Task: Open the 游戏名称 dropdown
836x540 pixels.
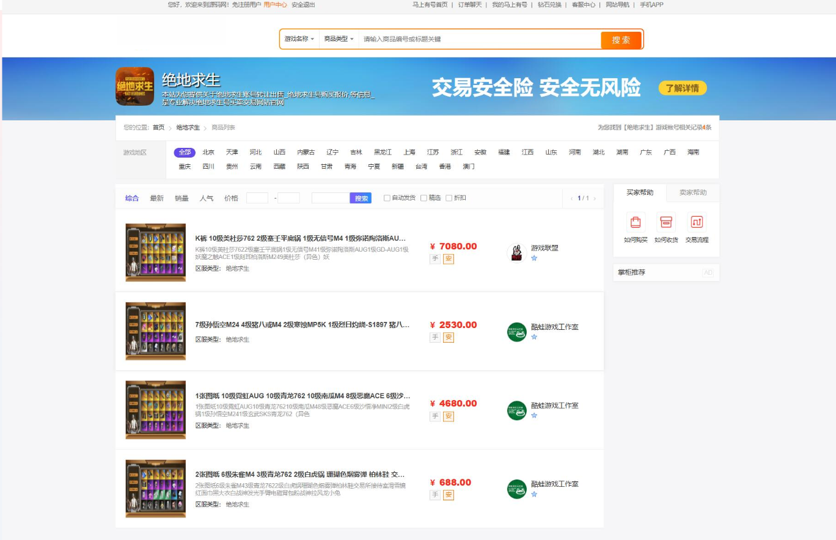Action: pyautogui.click(x=299, y=39)
